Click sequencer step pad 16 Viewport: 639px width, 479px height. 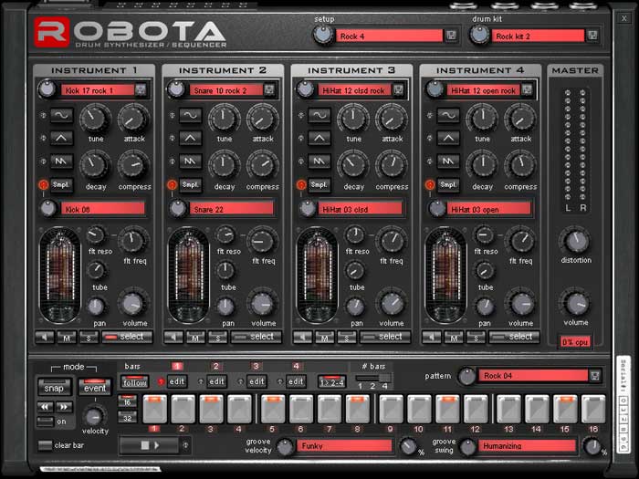click(x=593, y=409)
